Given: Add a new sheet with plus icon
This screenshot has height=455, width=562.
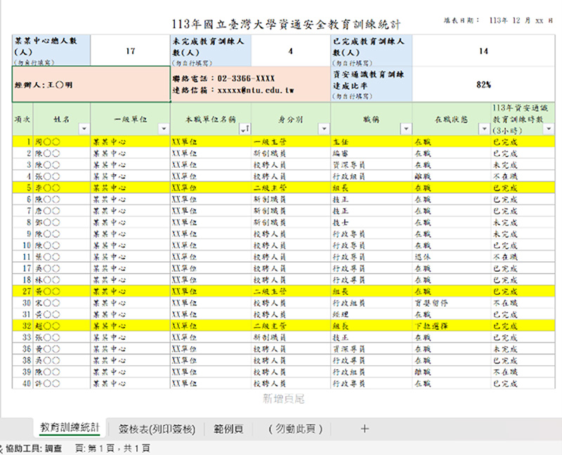Looking at the screenshot, I should (365, 429).
